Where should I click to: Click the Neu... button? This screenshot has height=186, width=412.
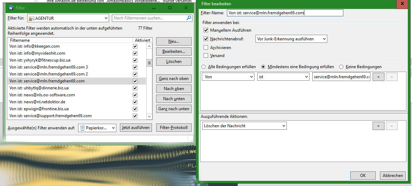point(174,41)
